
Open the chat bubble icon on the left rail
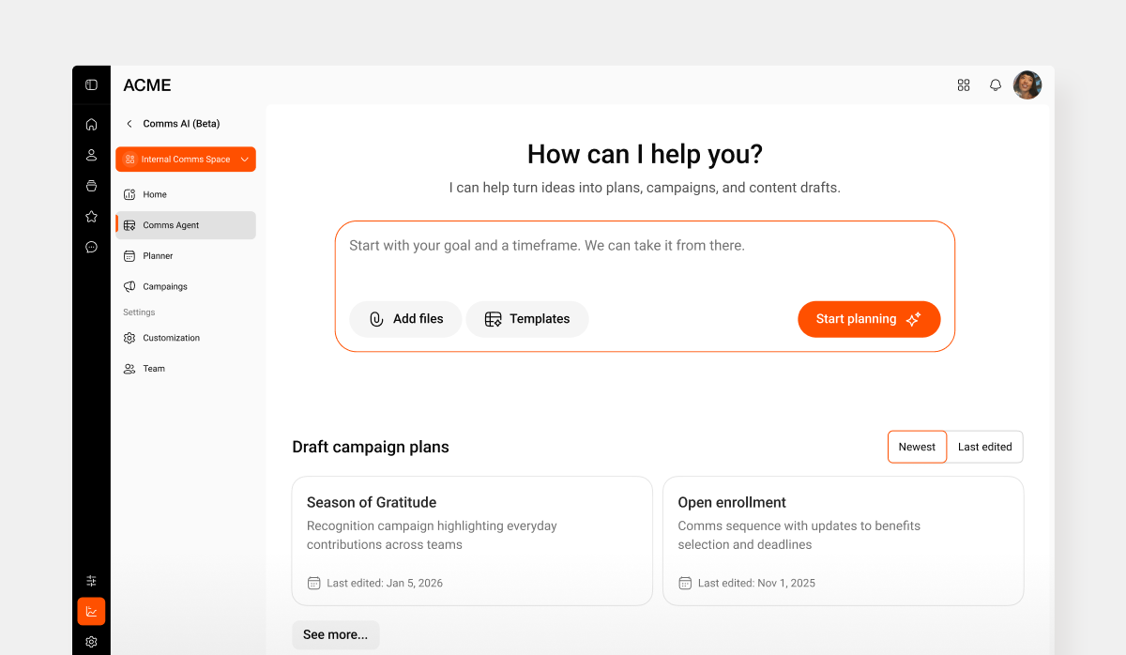coord(91,247)
